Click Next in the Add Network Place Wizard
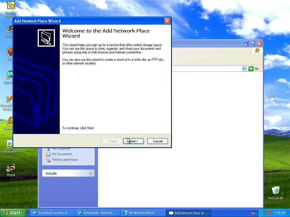290x217 pixels. click(133, 141)
